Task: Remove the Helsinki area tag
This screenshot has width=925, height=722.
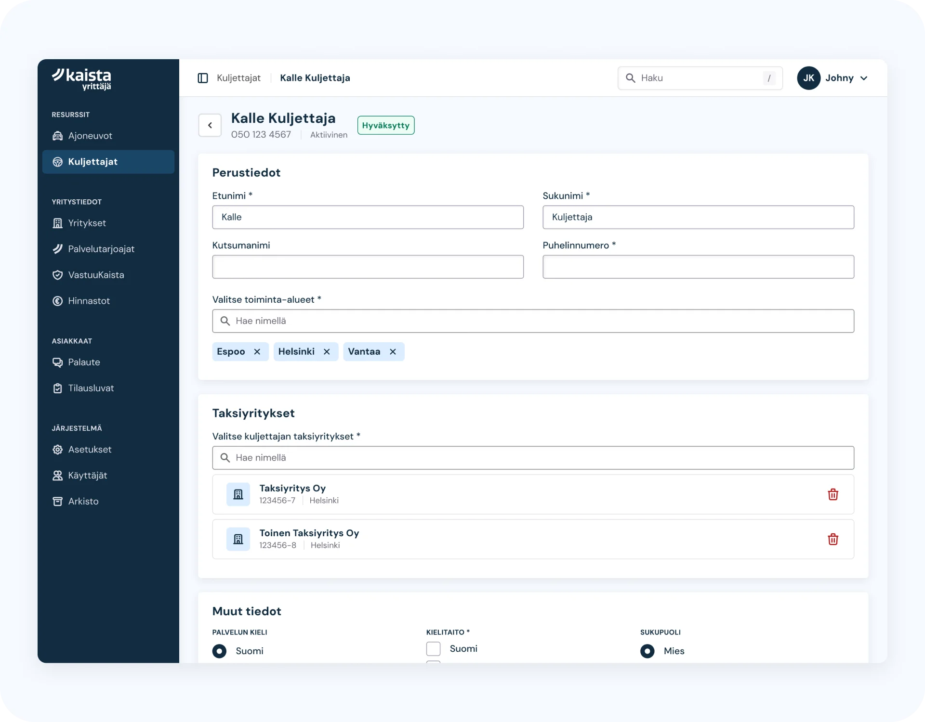Action: pyautogui.click(x=327, y=352)
